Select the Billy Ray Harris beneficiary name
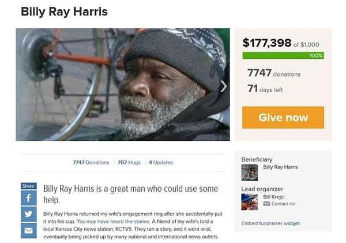Screen dimensions: 346x243 tap(280, 167)
